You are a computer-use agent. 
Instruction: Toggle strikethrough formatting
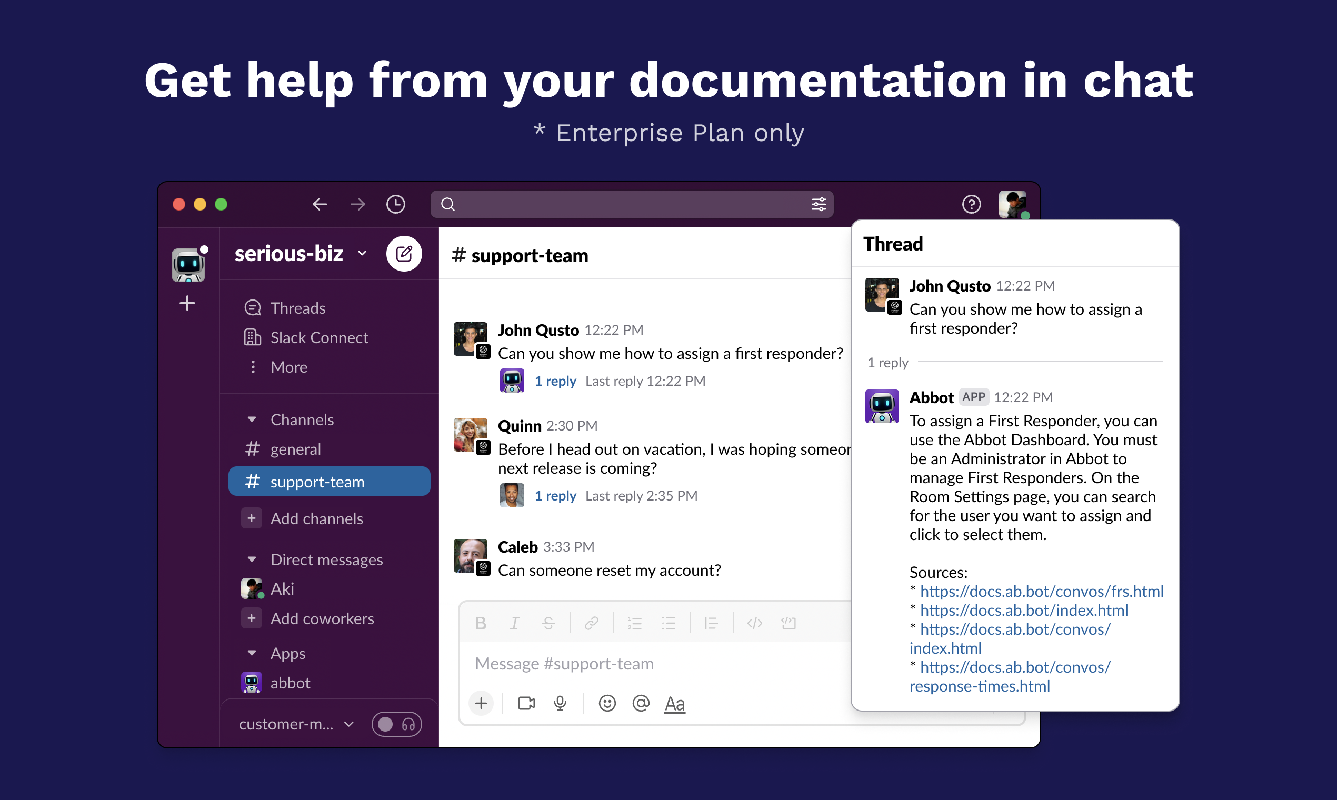548,624
